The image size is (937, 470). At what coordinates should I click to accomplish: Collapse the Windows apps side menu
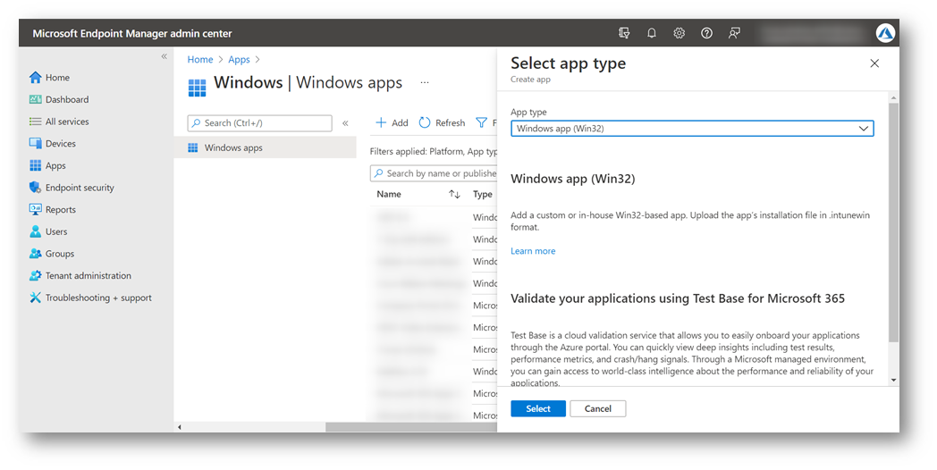[345, 123]
